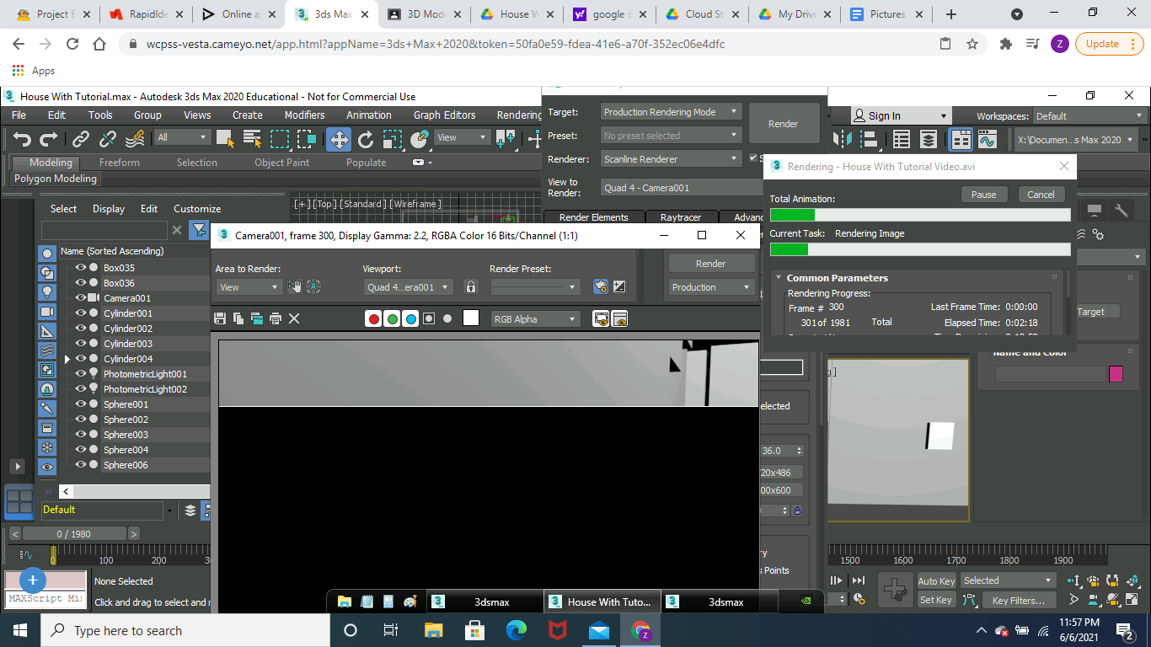Display geometry filter in Scene Explorer sidebar
Image resolution: width=1151 pixels, height=647 pixels.
coord(47,254)
